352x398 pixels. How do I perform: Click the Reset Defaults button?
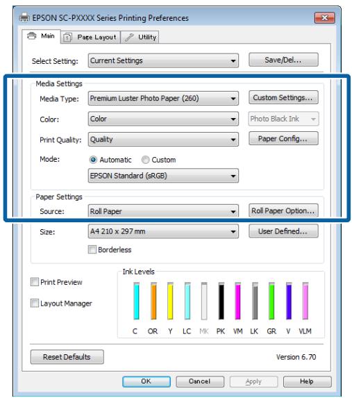point(67,357)
